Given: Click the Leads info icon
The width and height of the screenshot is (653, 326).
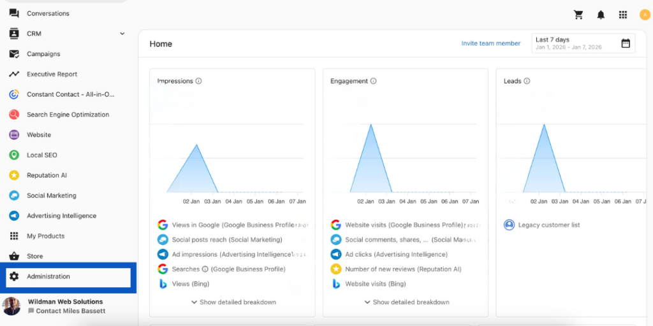Looking at the screenshot, I should [527, 81].
